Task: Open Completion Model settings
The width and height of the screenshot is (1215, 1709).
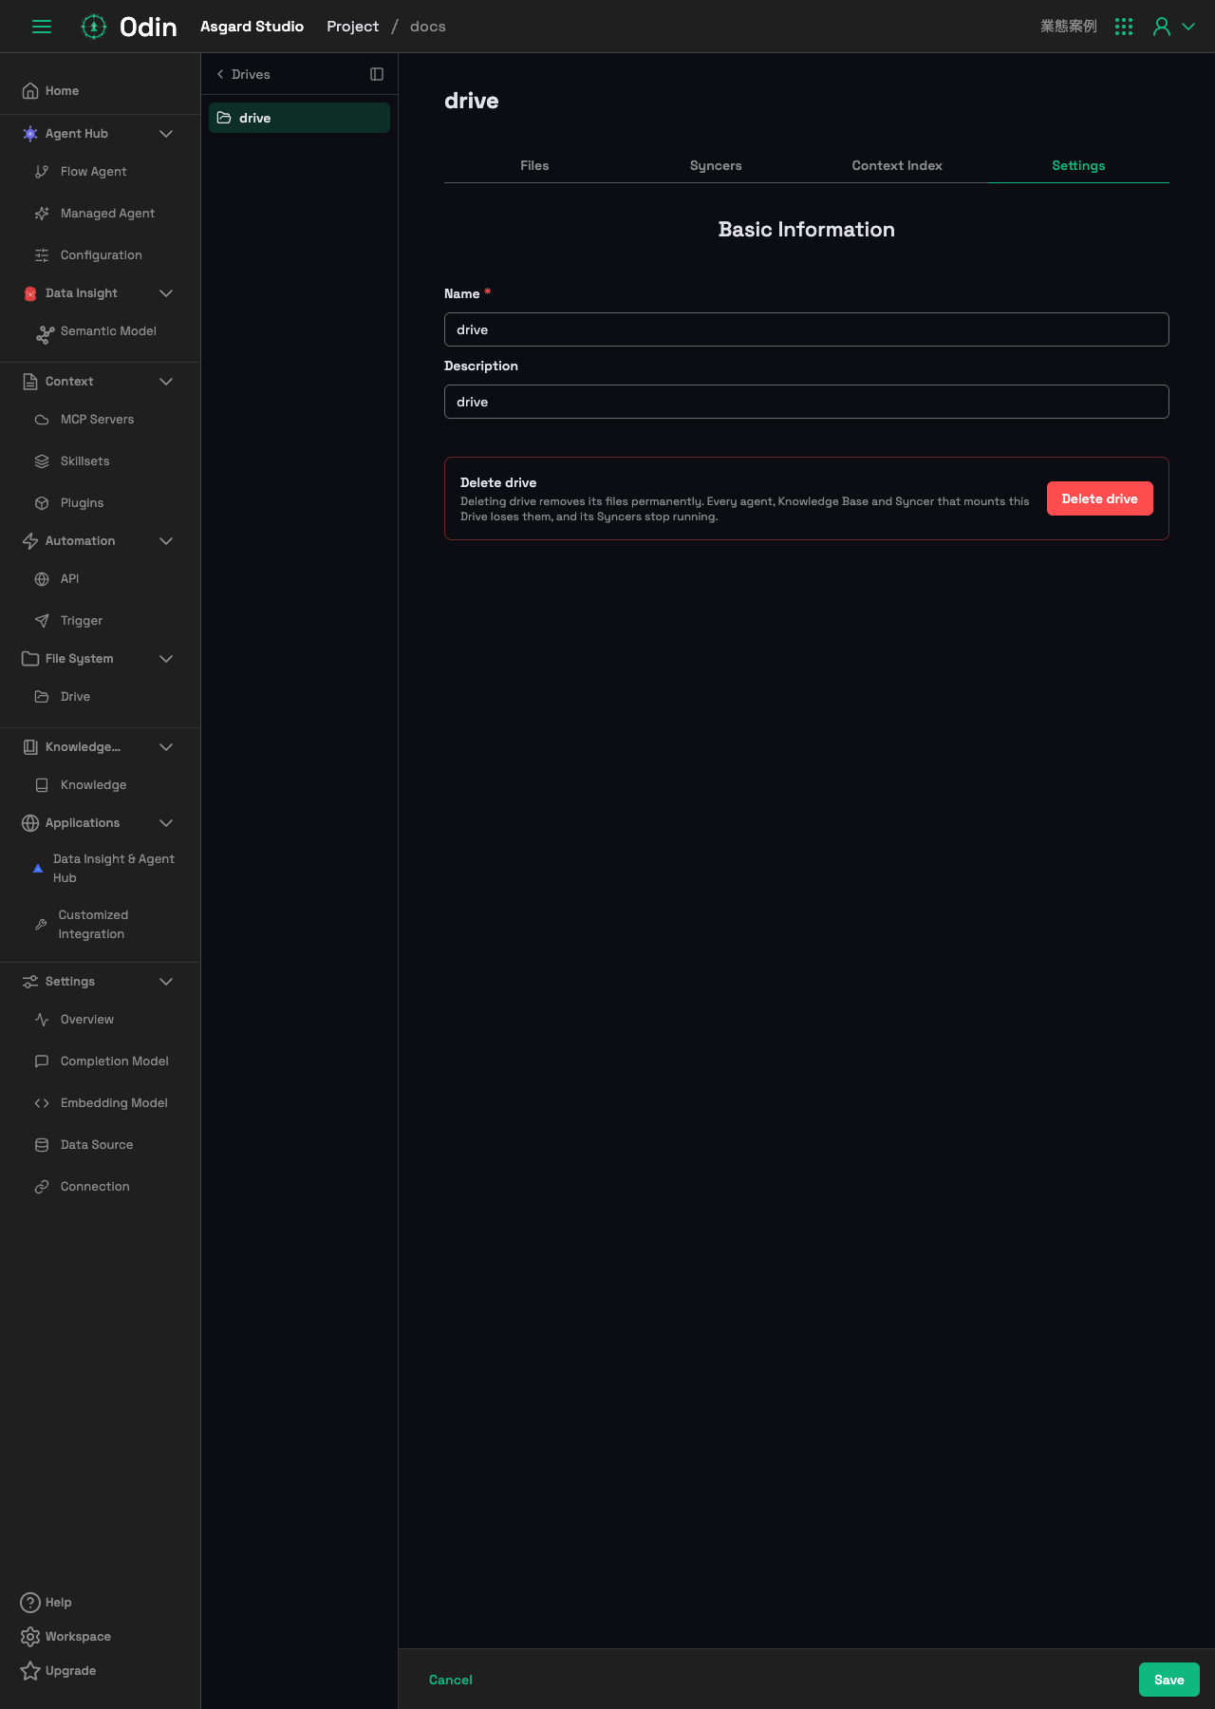Action: (114, 1061)
